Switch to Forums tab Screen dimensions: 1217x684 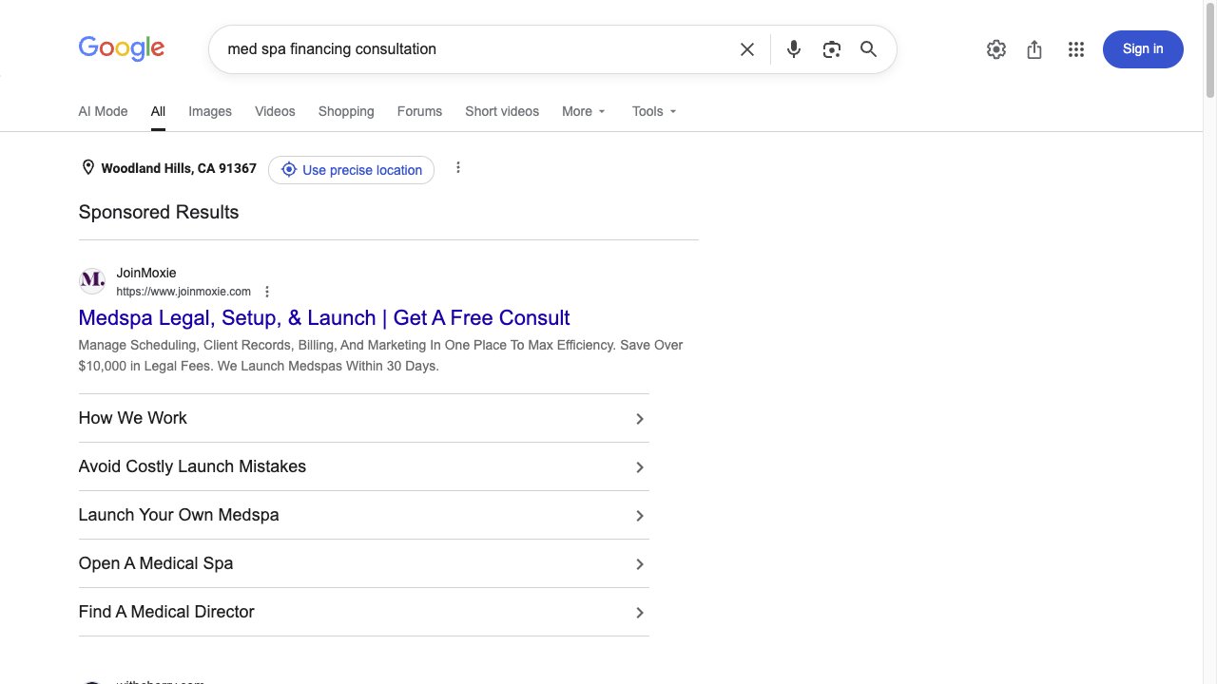[x=419, y=111]
